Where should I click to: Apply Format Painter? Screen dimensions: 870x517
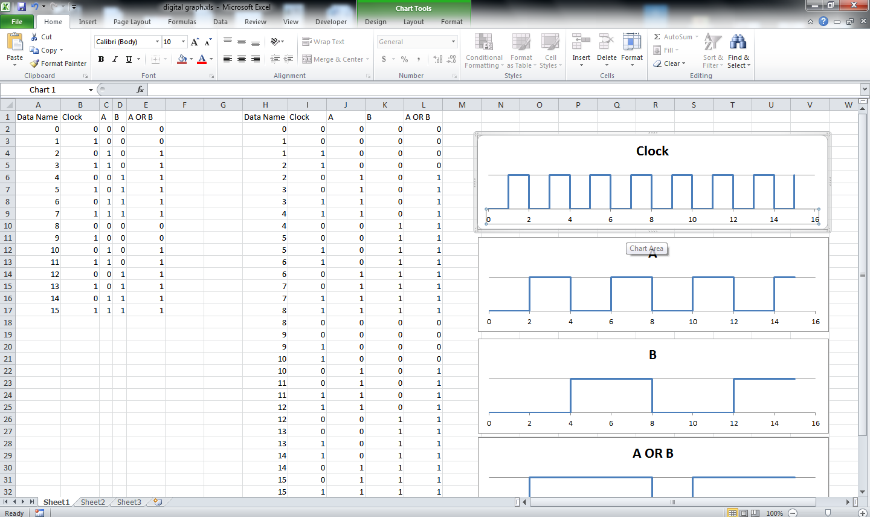(x=58, y=63)
